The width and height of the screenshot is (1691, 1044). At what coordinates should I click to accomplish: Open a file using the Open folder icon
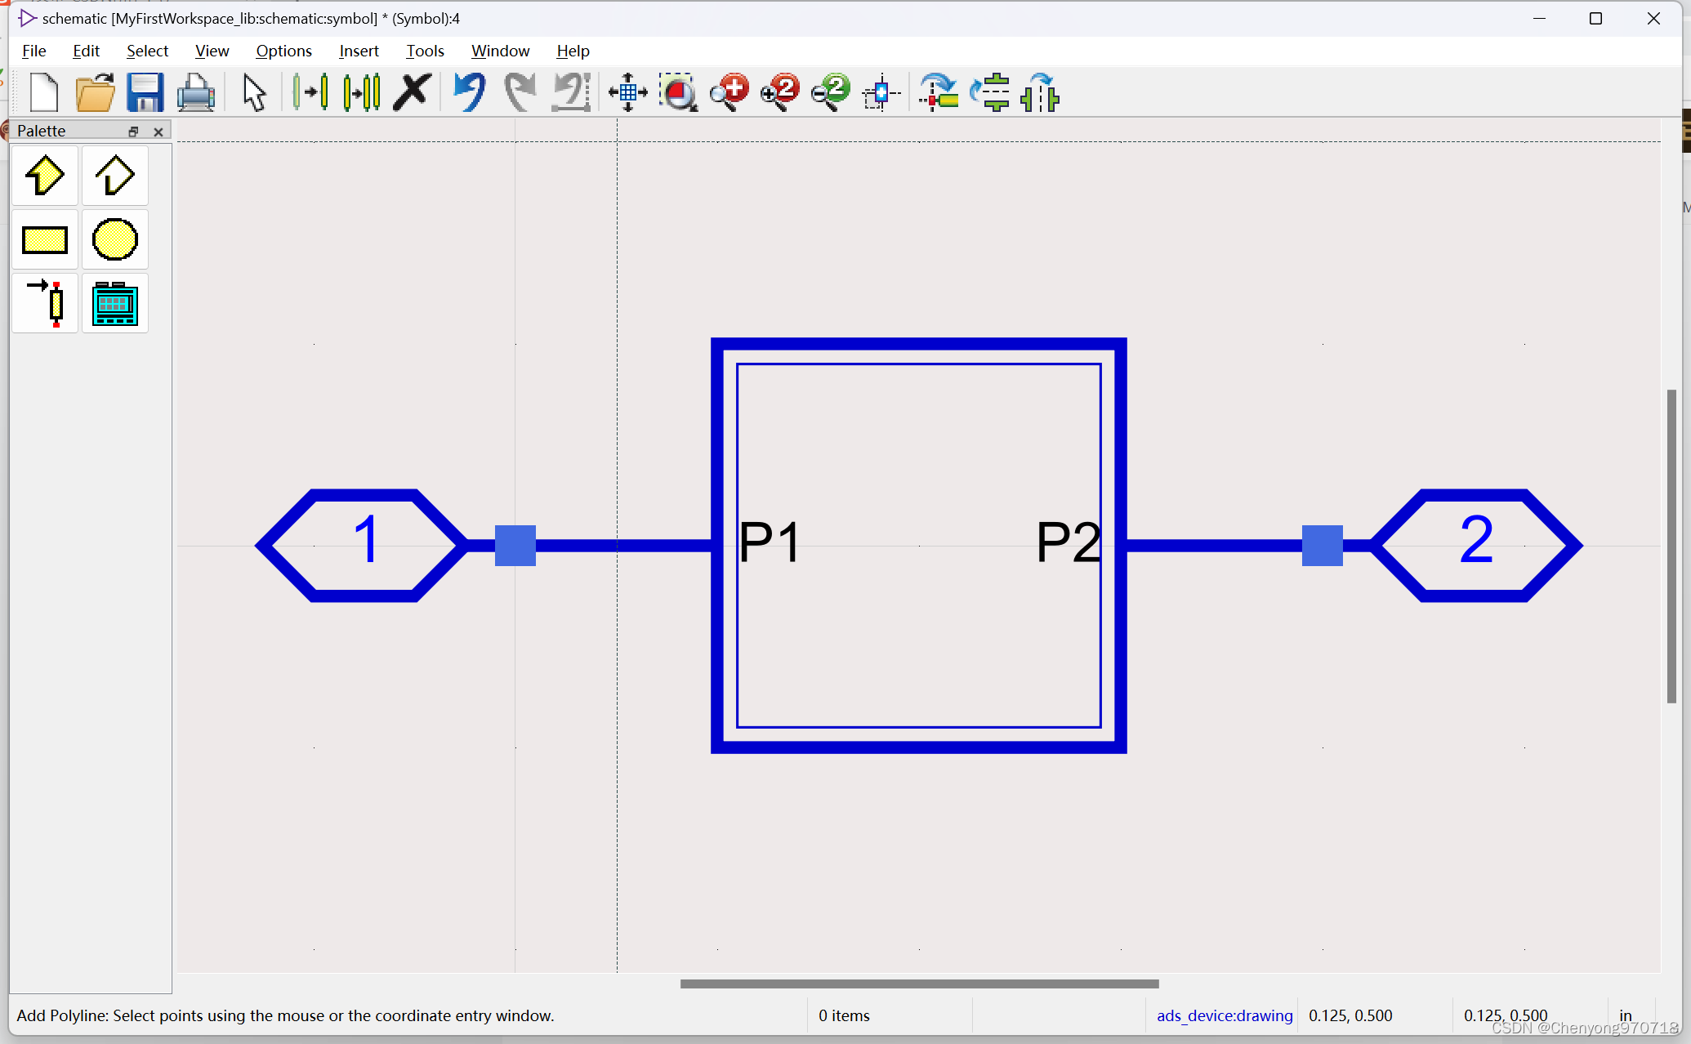click(x=95, y=92)
